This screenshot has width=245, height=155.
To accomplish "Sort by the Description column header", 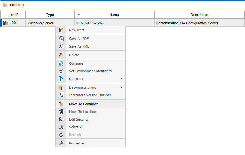I will pos(199,15).
